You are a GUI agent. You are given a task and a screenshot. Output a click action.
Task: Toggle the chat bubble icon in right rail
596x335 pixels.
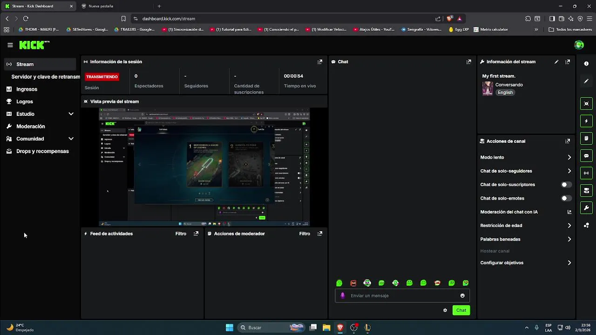[586, 156]
